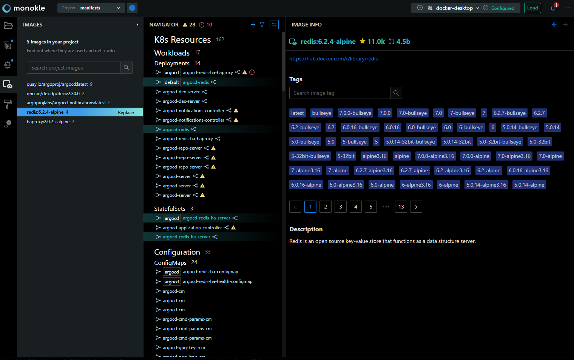Select argocd-redis-ha-configmap ConfigMap

point(211,272)
